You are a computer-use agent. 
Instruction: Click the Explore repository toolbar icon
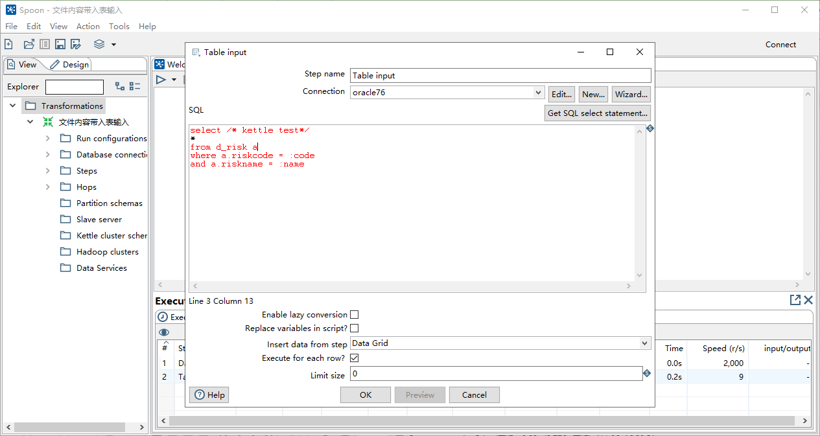coord(44,44)
